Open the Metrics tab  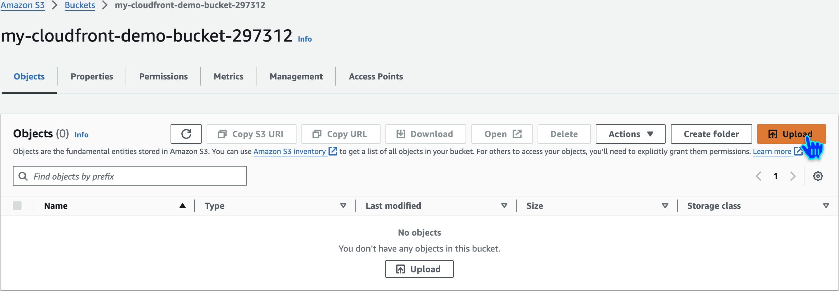229,77
